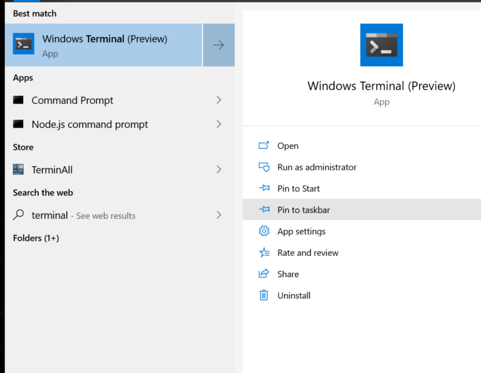Choose Pin to taskbar option
The image size is (481, 373).
pos(361,209)
